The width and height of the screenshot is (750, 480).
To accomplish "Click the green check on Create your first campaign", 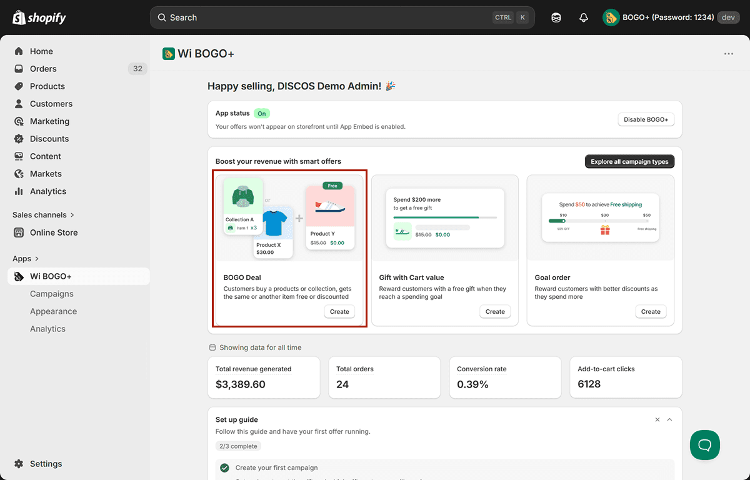I will [x=224, y=467].
